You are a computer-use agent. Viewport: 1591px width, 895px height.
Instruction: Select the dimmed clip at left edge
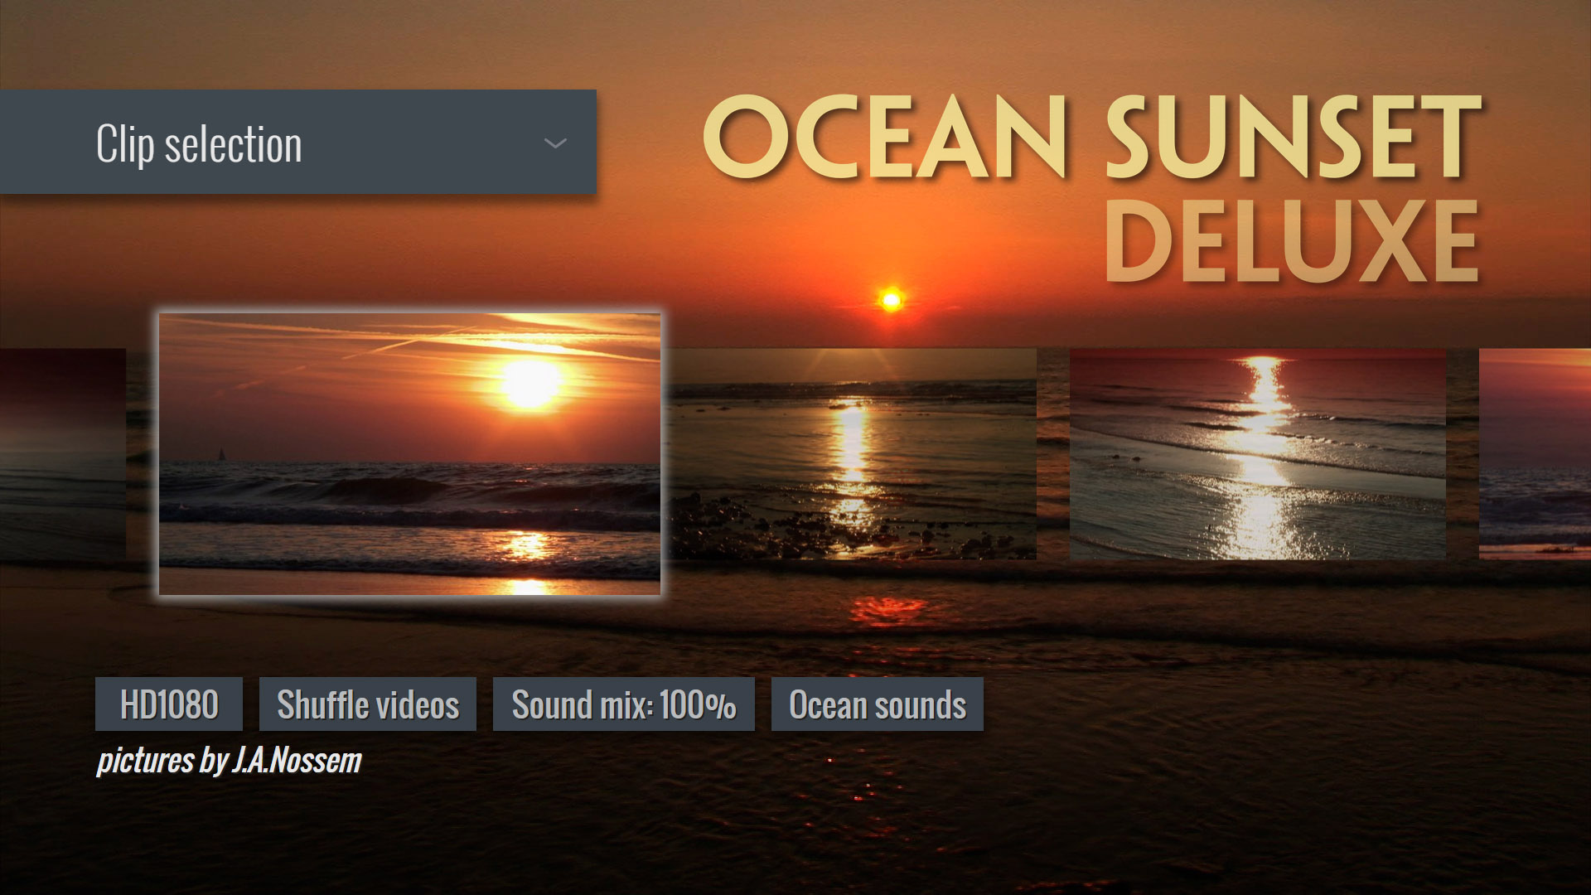[63, 454]
